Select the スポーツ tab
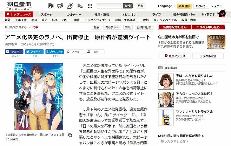The height and width of the screenshot is (146, 231). 47,14
